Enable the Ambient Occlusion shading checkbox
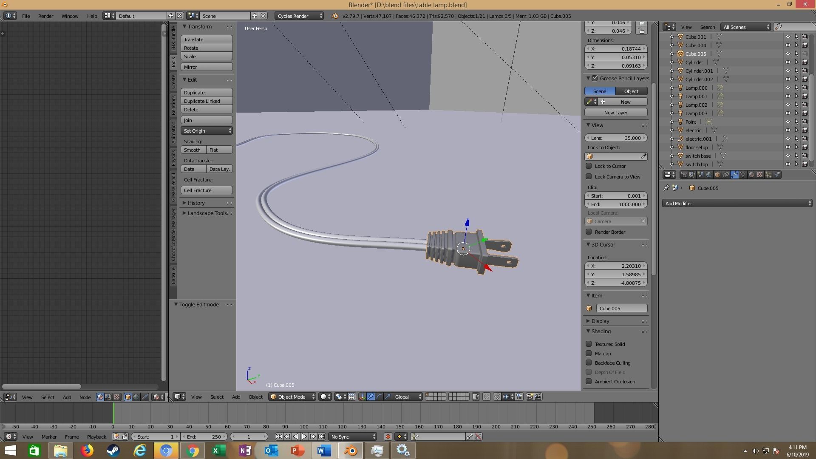The height and width of the screenshot is (459, 816). point(589,381)
